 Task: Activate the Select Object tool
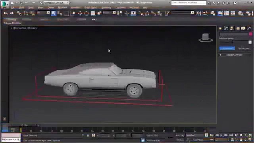(54, 13)
